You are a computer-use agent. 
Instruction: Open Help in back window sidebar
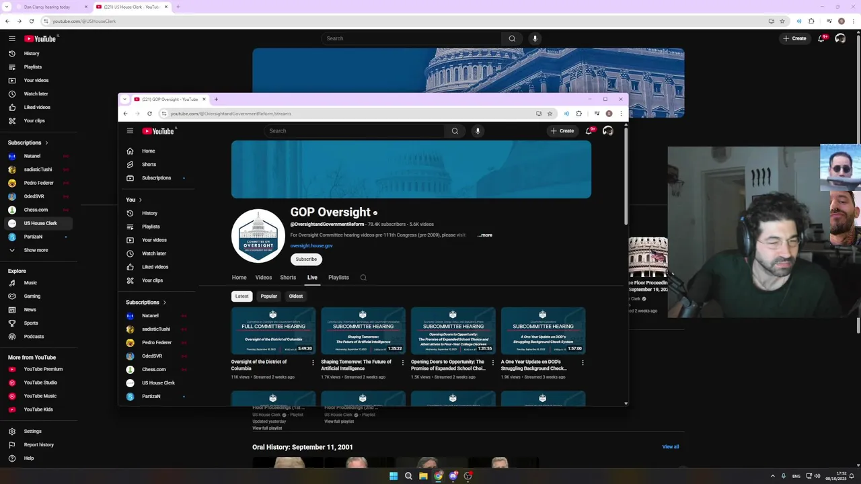[x=29, y=458]
